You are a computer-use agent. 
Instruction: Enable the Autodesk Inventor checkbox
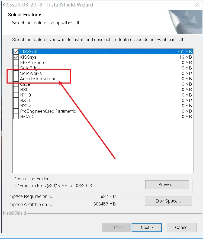[16, 79]
